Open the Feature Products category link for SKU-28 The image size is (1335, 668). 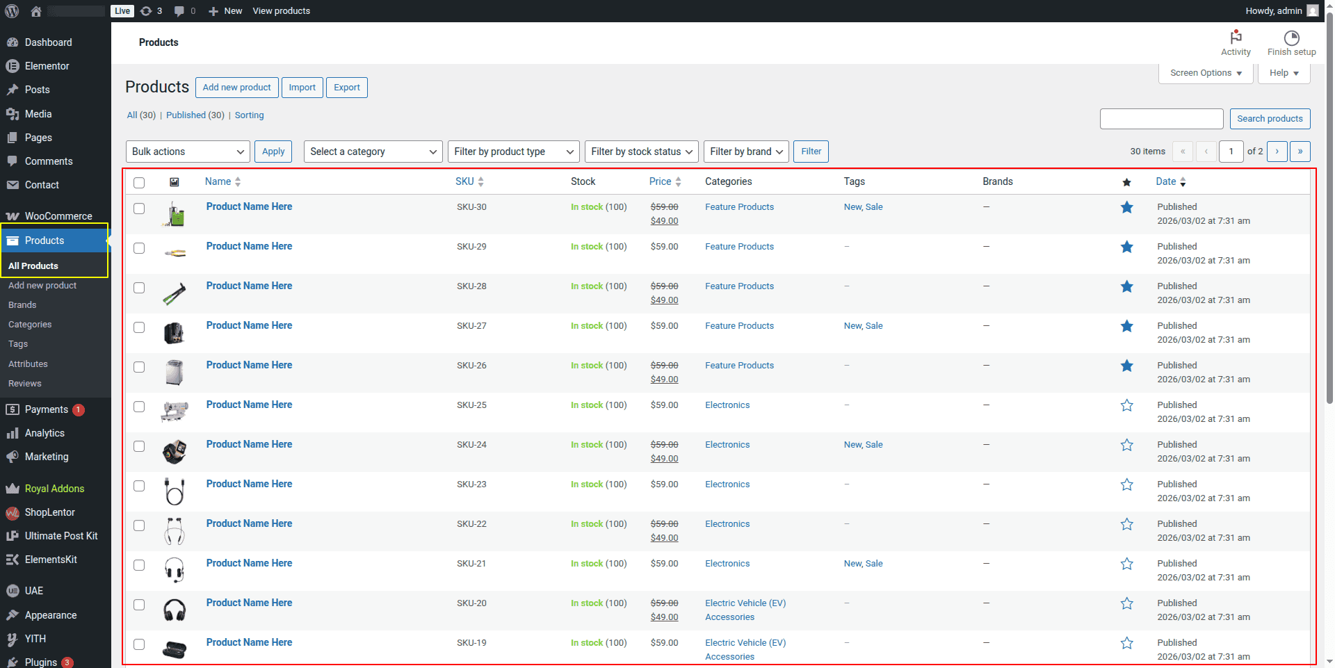[x=739, y=286]
